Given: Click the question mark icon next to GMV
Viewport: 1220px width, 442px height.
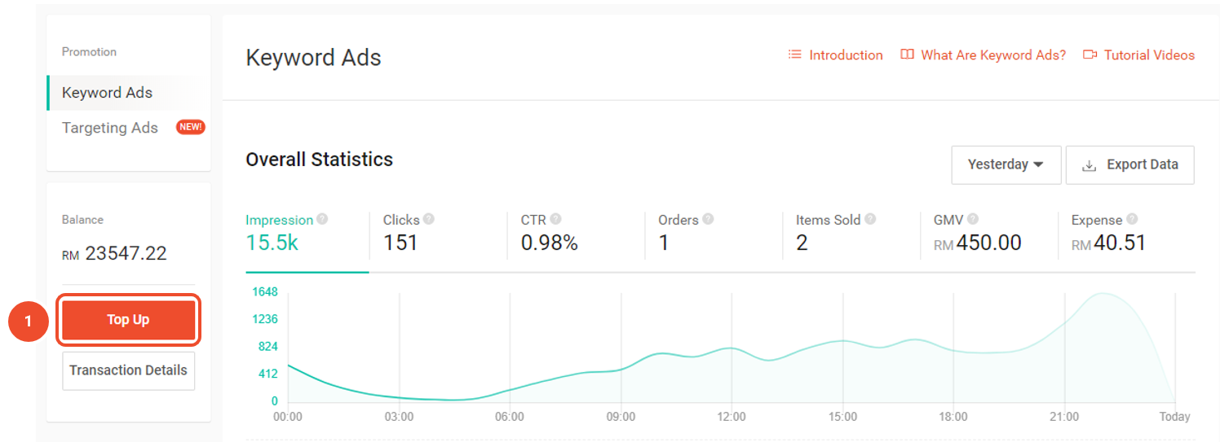Looking at the screenshot, I should (972, 219).
